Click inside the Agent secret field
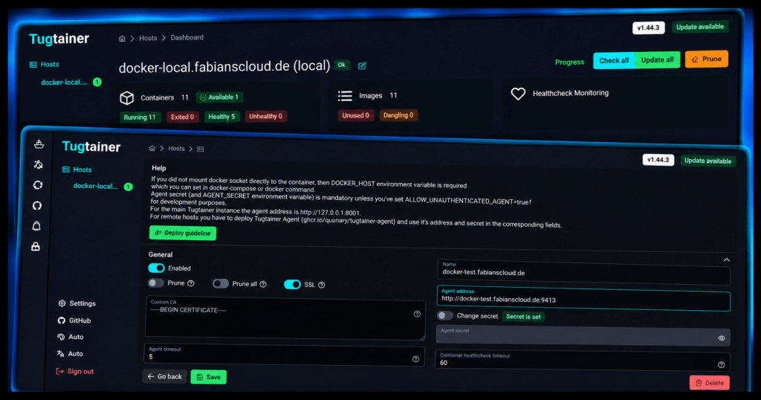Image resolution: width=761 pixels, height=400 pixels. pos(583,336)
